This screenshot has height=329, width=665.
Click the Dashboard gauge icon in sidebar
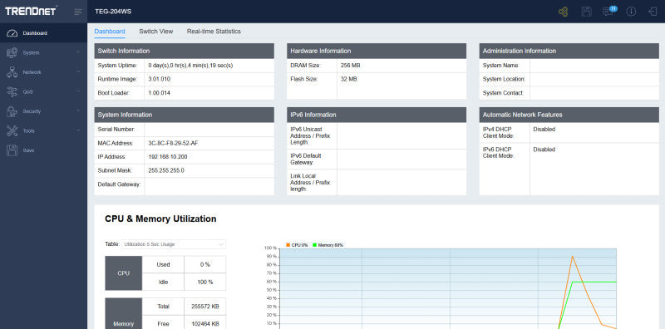pos(12,33)
